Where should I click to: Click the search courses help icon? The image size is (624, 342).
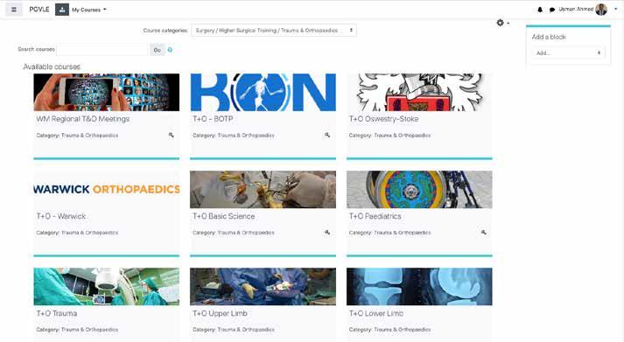click(x=170, y=50)
